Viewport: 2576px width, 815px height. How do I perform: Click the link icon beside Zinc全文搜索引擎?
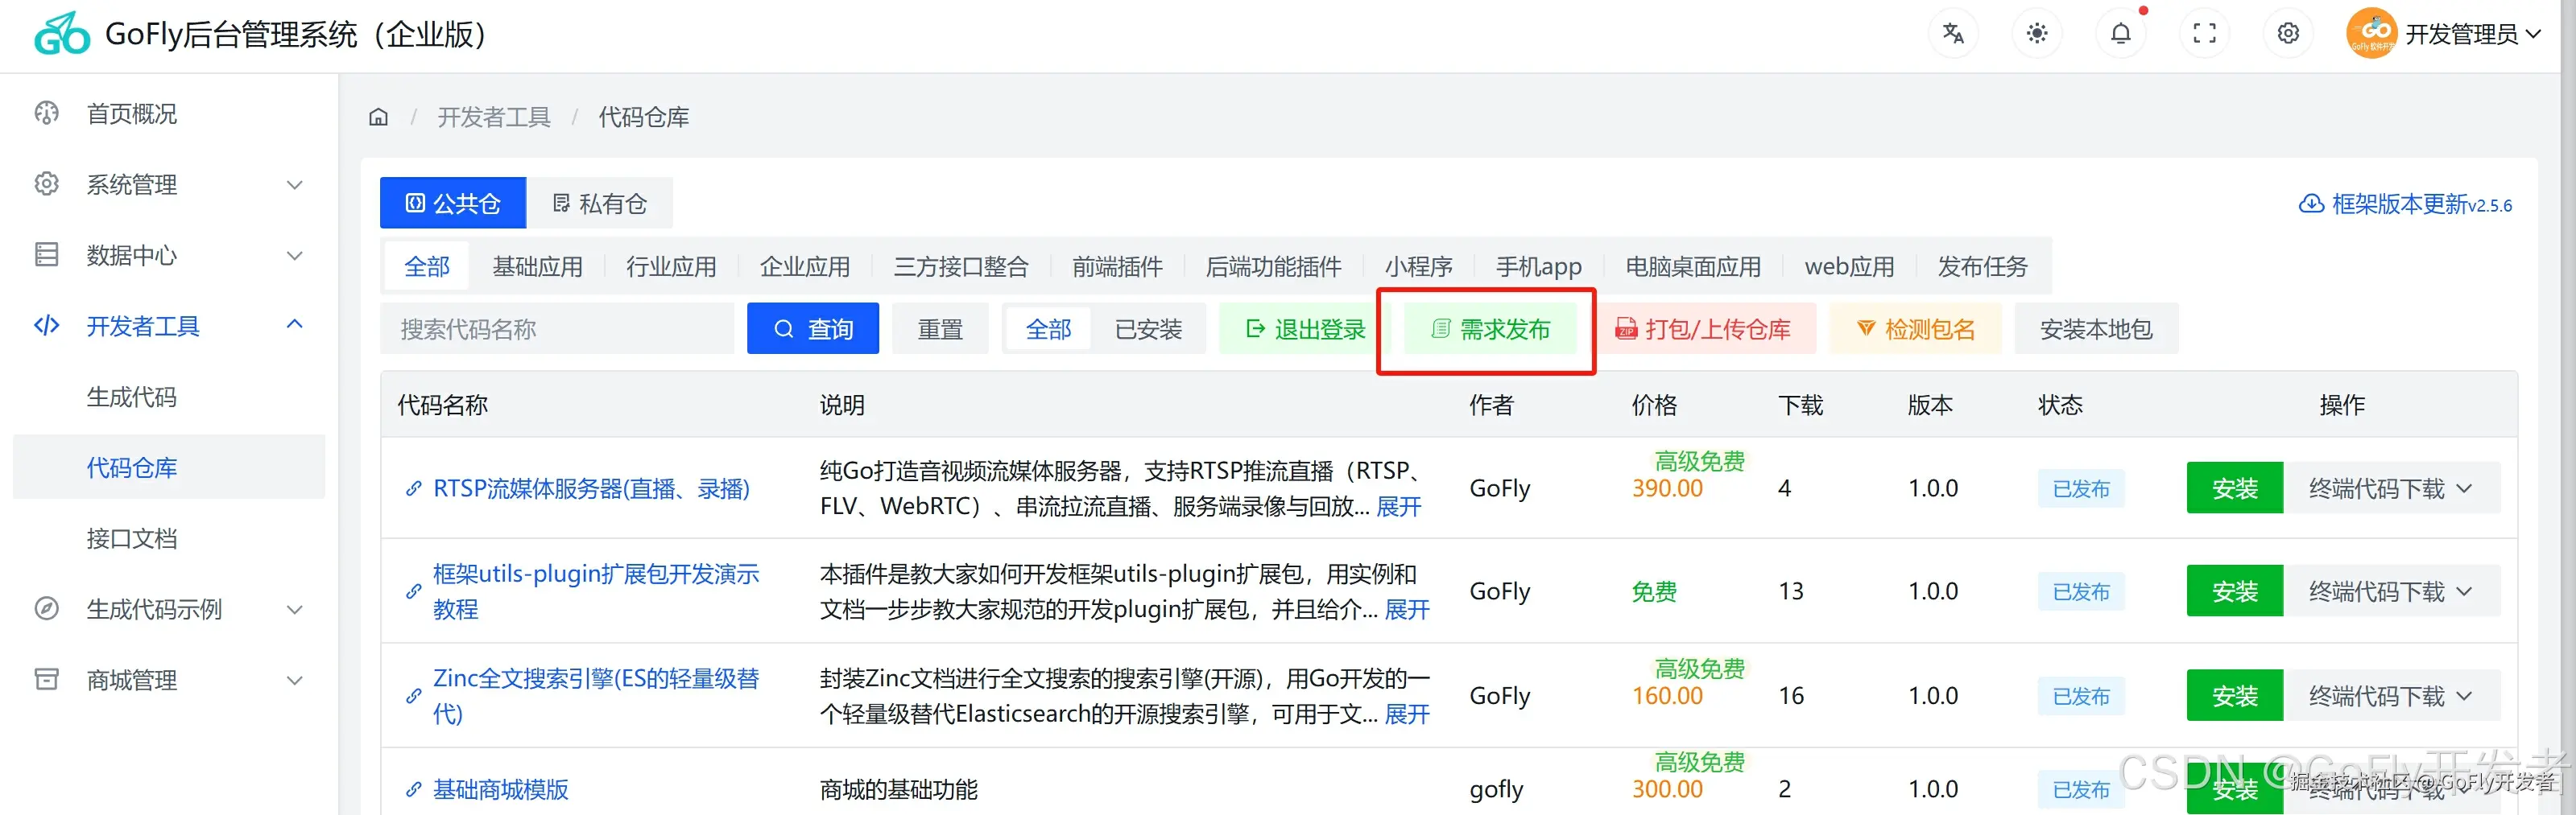click(x=413, y=696)
